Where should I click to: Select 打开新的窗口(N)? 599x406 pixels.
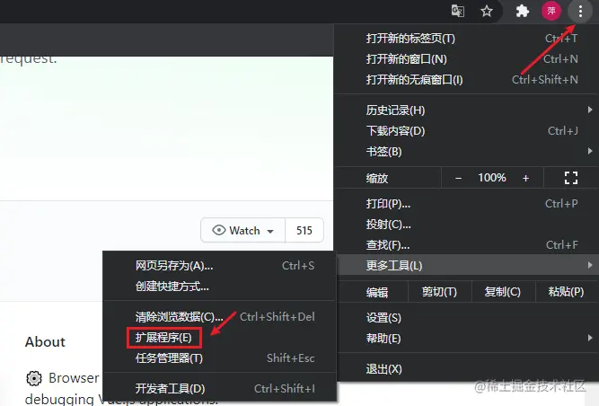pos(467,58)
